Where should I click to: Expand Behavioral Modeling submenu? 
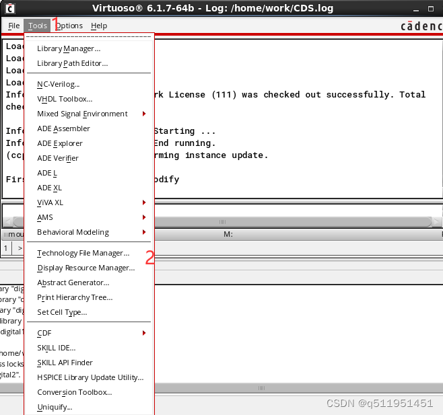pos(89,232)
